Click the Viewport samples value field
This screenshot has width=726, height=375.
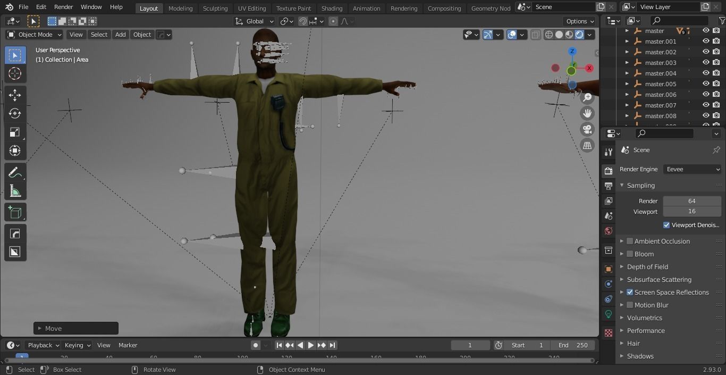[x=692, y=211]
